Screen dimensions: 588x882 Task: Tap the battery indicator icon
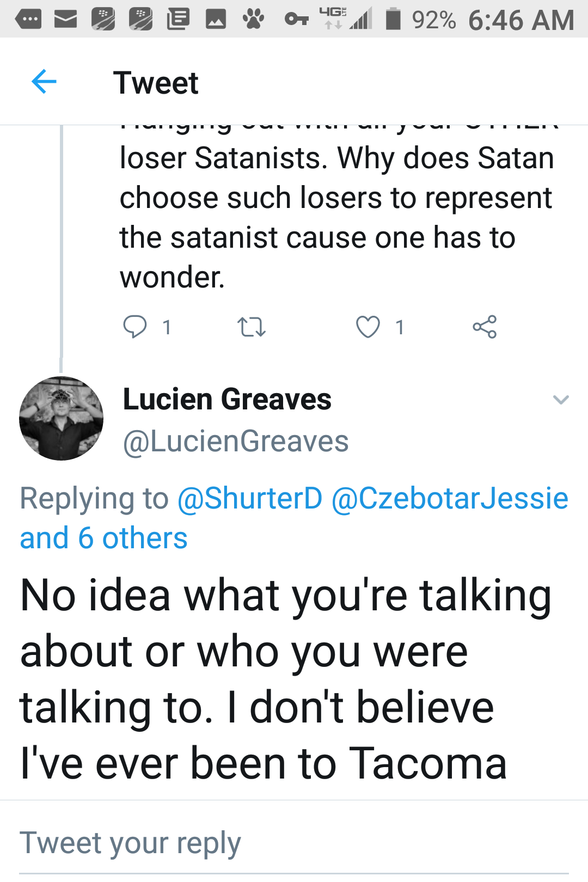[x=393, y=19]
